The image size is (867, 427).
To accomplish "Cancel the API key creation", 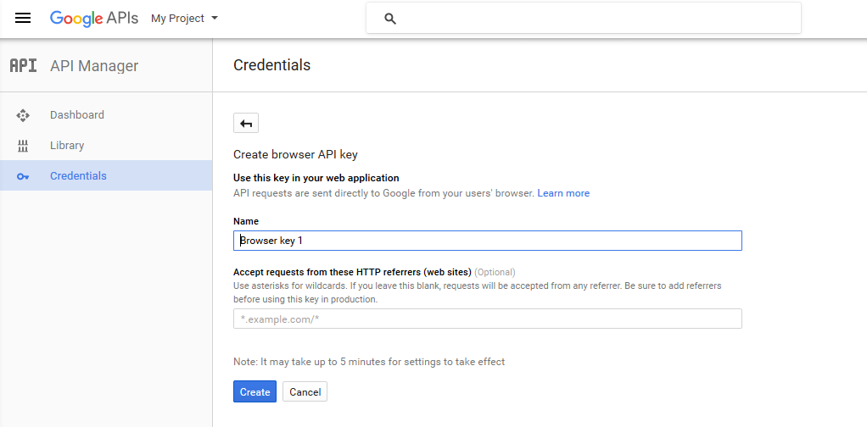I will [305, 392].
